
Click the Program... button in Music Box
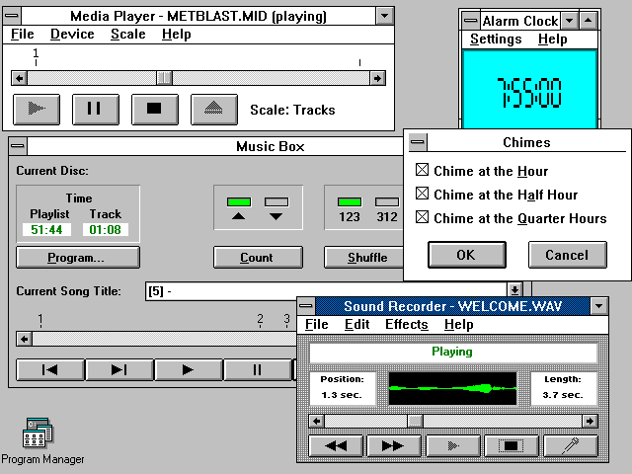coord(77,258)
